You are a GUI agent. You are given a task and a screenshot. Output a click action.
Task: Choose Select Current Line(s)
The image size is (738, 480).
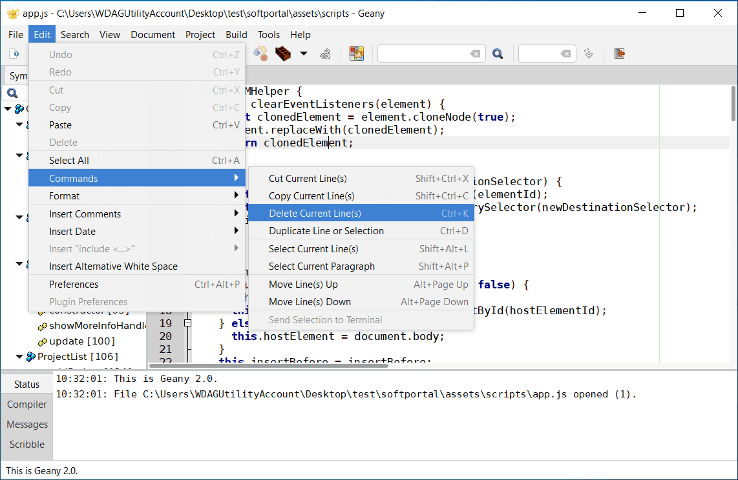tap(361, 249)
